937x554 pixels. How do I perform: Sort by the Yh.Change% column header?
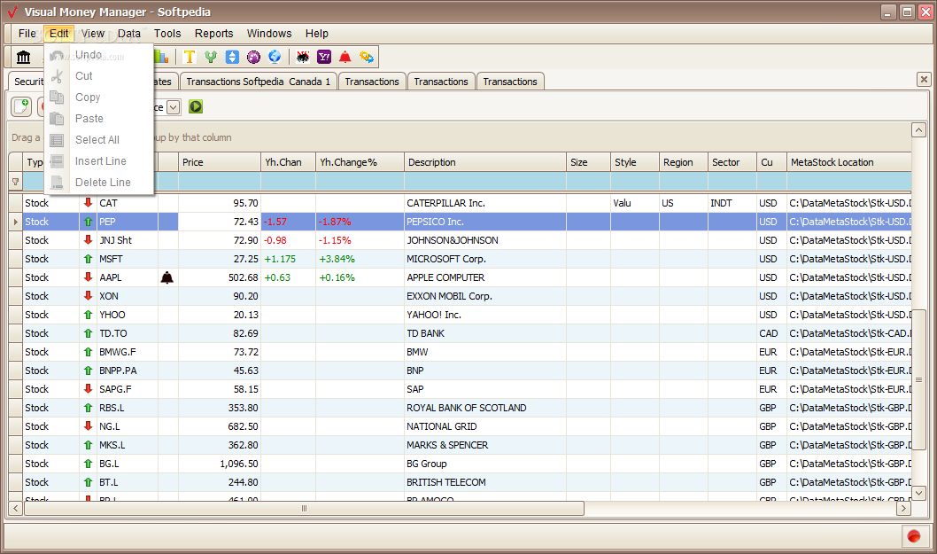pyautogui.click(x=360, y=162)
